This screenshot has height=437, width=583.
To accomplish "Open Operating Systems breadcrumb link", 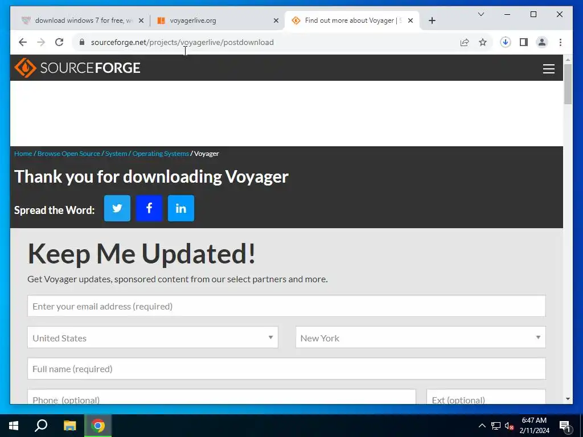I will click(x=161, y=154).
